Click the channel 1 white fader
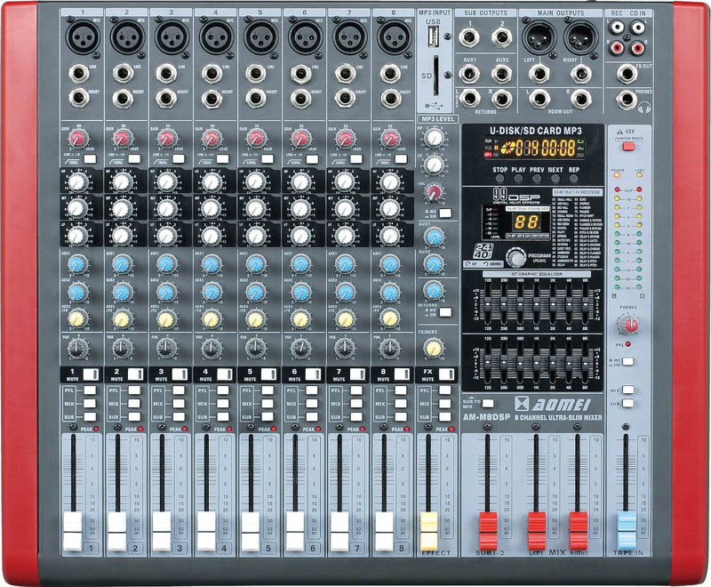Viewport: 711px width, 587px height. click(73, 531)
